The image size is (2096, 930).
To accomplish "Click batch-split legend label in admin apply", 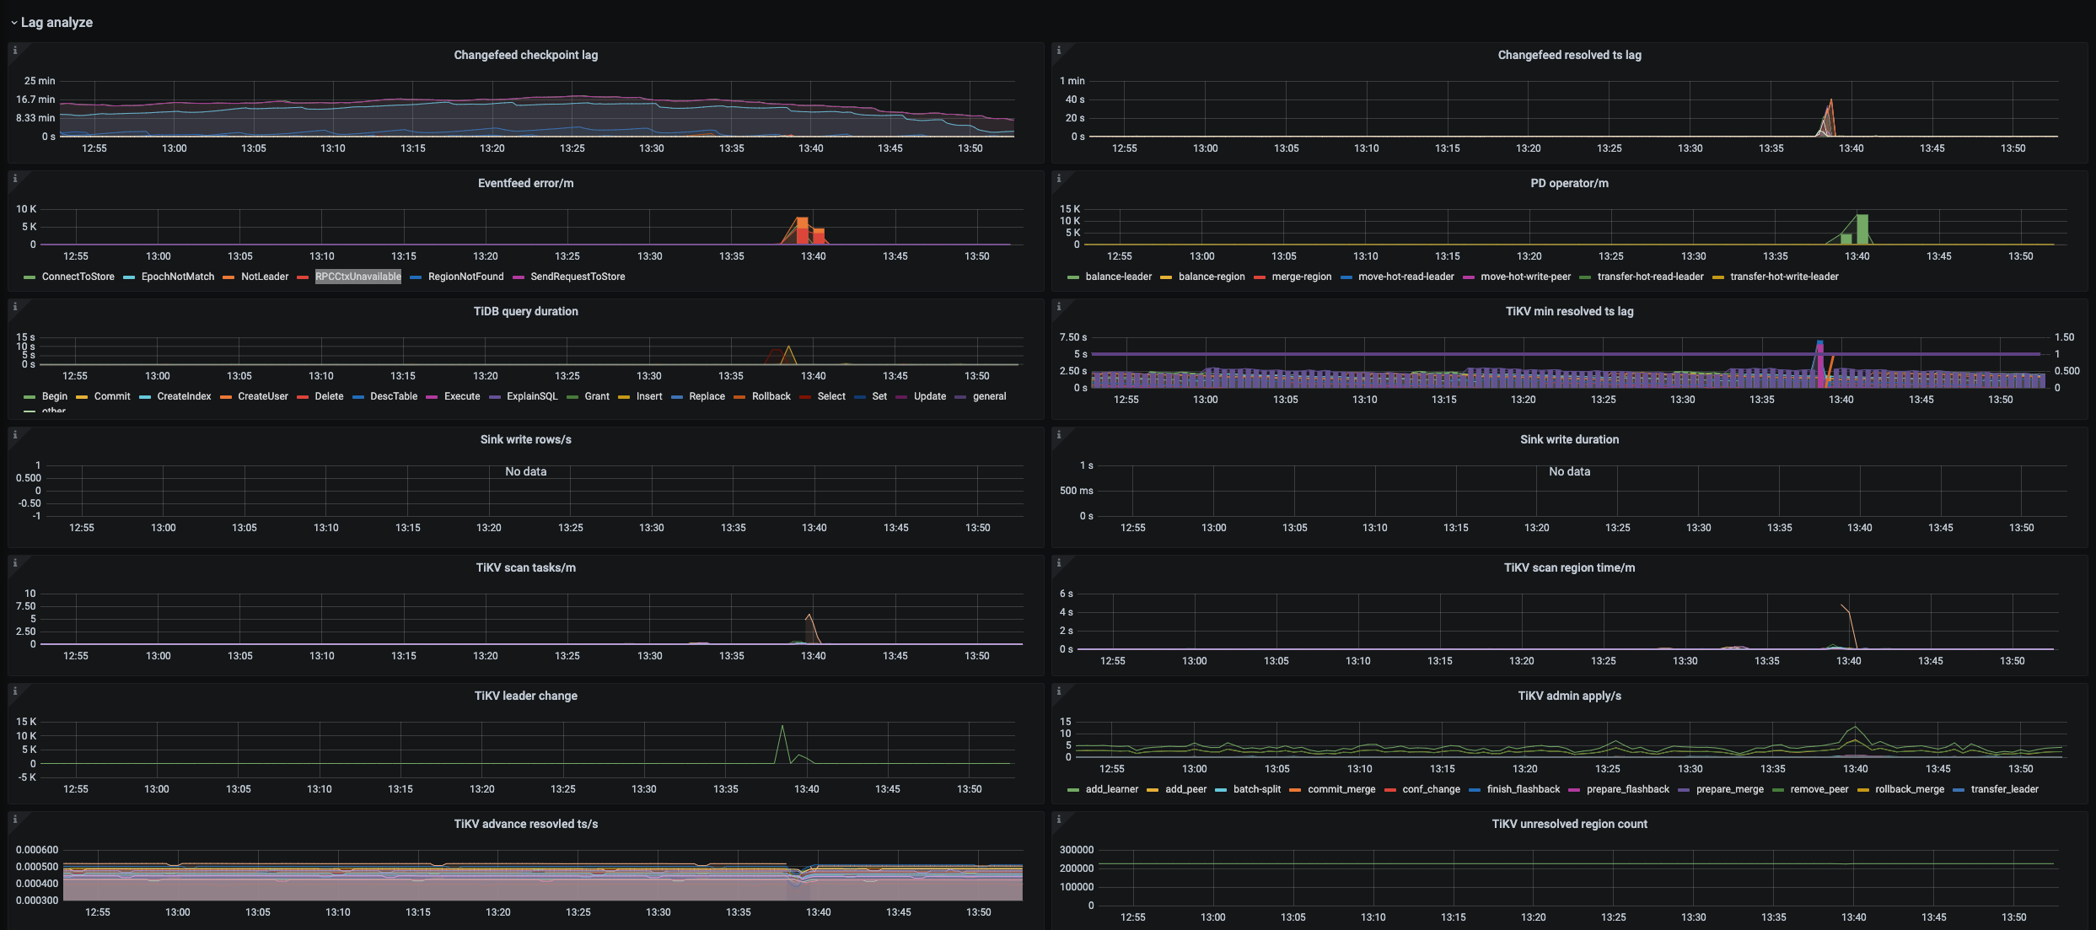I will [1256, 789].
